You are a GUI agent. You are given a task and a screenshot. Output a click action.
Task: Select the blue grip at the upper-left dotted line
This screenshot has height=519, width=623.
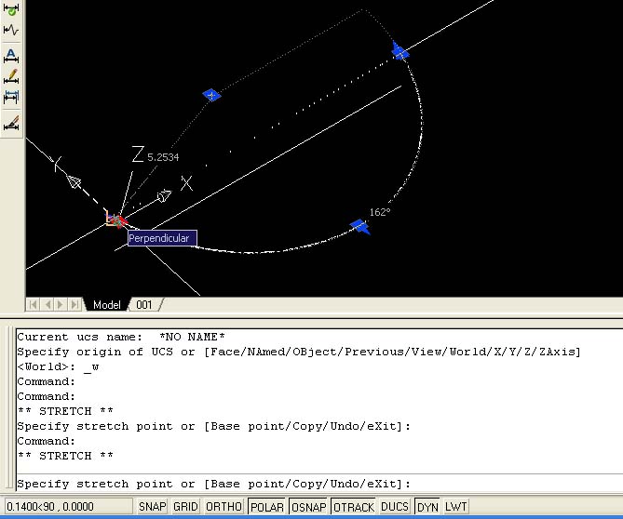tap(211, 95)
